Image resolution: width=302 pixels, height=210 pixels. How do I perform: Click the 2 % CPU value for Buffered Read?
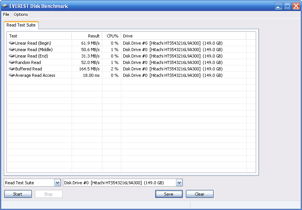(115, 69)
